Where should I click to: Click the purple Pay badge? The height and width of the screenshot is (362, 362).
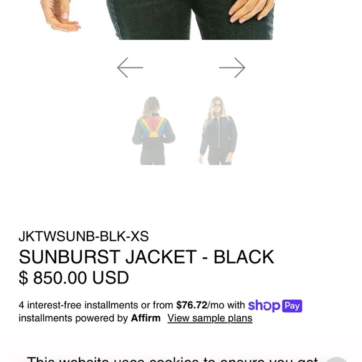292,306
